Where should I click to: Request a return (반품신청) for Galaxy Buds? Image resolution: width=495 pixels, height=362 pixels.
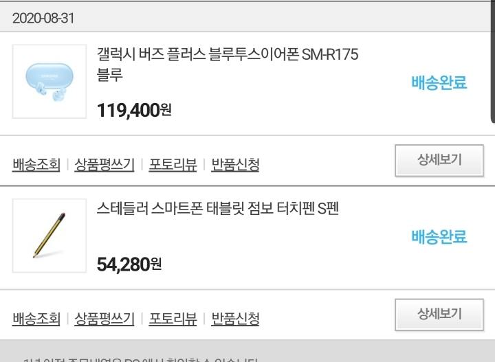235,165
